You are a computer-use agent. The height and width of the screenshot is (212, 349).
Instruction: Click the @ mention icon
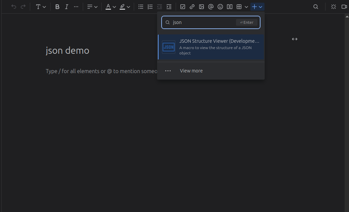pos(211,7)
